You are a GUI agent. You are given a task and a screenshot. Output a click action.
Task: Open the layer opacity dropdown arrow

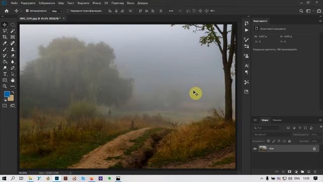[320, 134]
